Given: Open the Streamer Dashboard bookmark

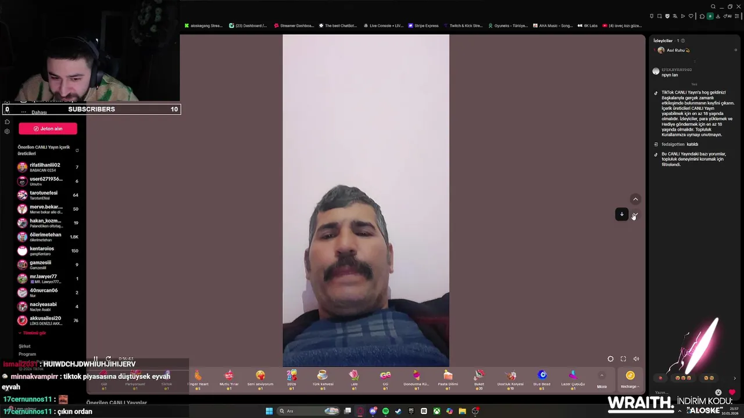Looking at the screenshot, I should click(294, 26).
